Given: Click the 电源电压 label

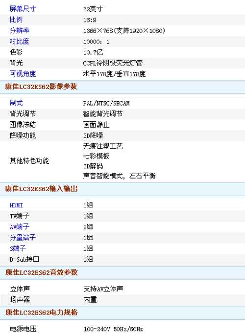Looking at the screenshot, I should point(23,329).
